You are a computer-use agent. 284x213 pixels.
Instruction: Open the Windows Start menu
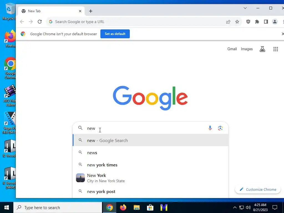tap(7, 207)
